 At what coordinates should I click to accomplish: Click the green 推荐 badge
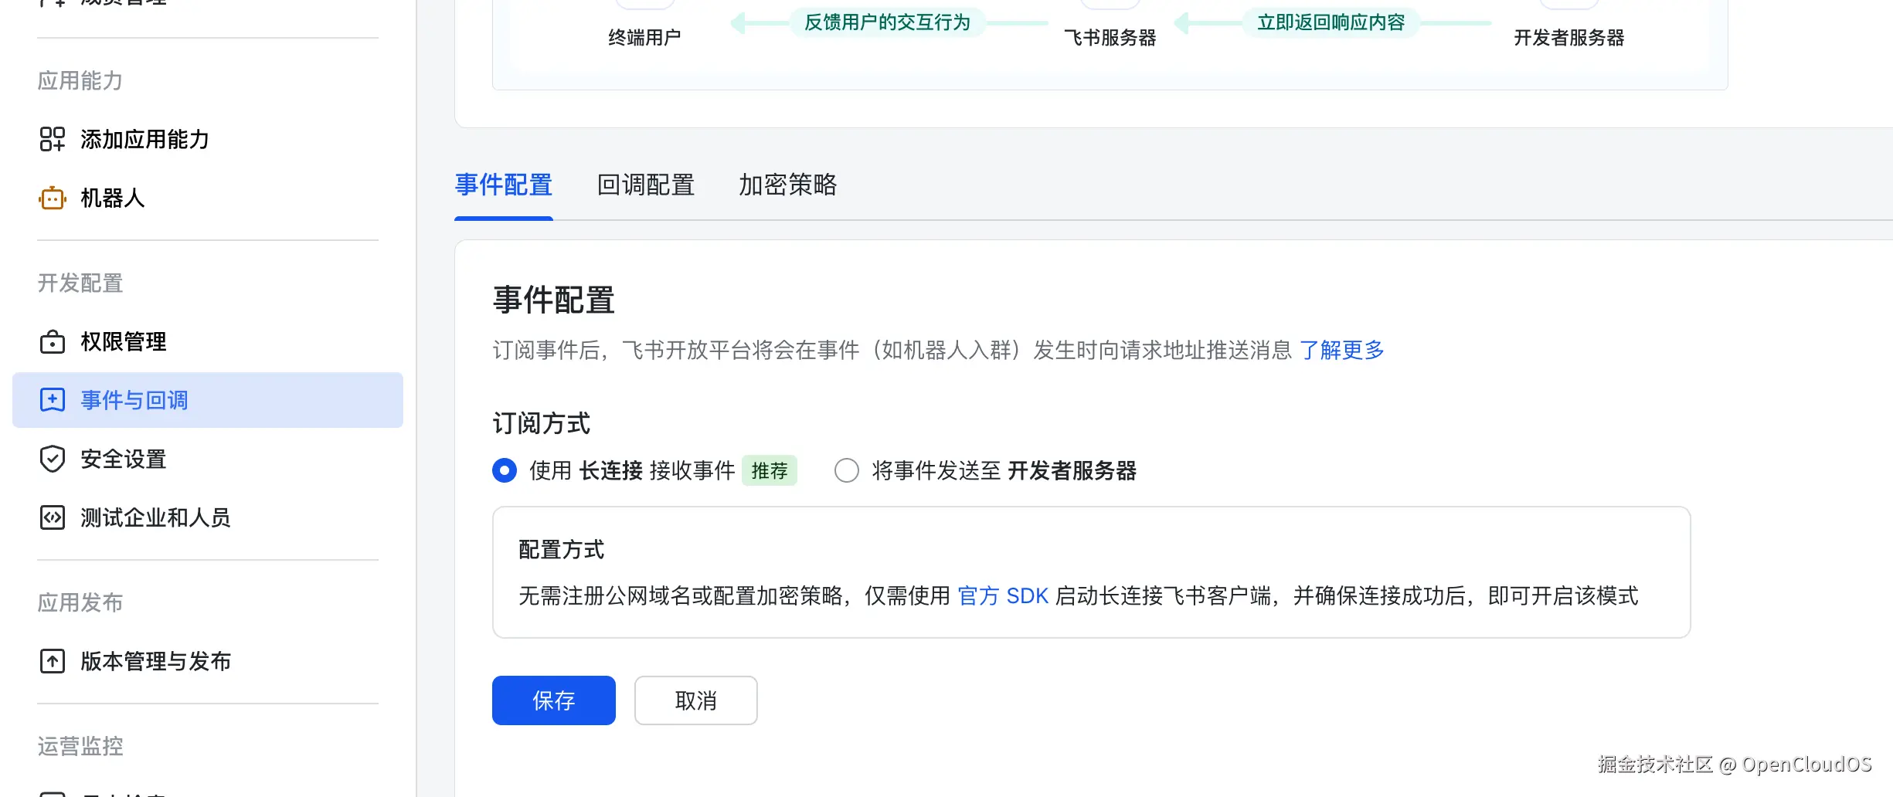[x=769, y=470]
